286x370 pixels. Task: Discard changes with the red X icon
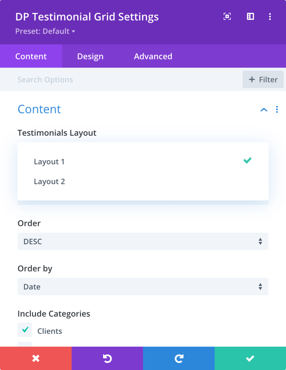tap(36, 358)
